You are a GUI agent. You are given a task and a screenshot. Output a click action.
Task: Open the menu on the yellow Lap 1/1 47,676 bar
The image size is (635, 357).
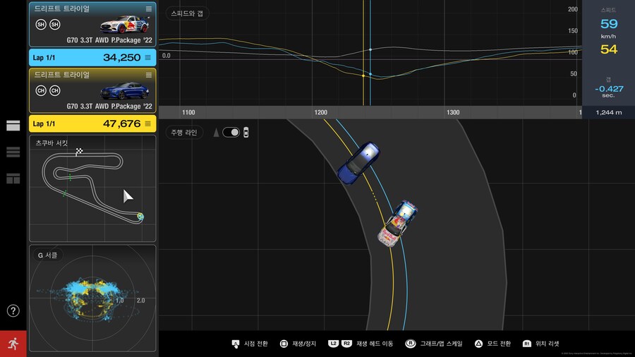pyautogui.click(x=147, y=123)
